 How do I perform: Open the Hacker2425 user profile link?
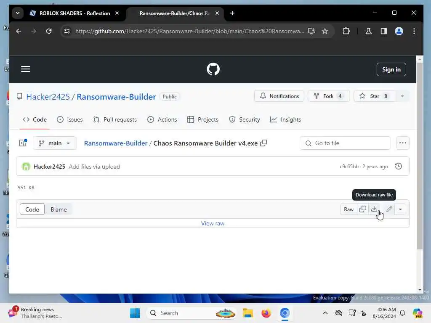pyautogui.click(x=48, y=97)
